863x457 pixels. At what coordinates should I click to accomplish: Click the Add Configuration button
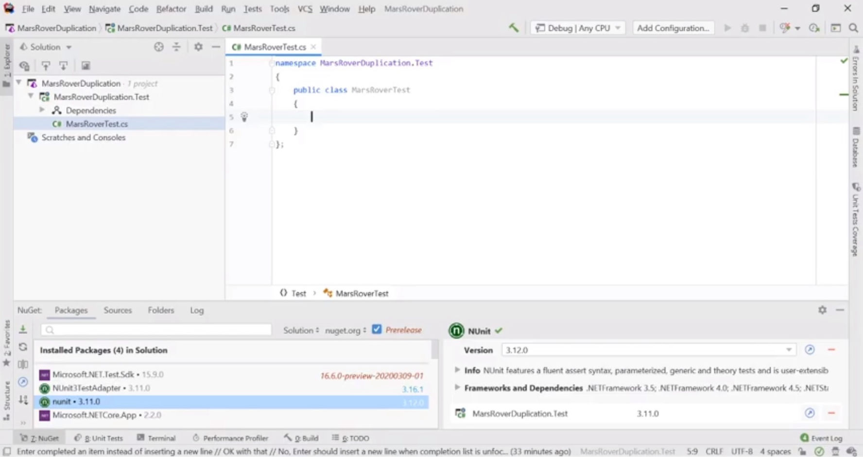[673, 28]
